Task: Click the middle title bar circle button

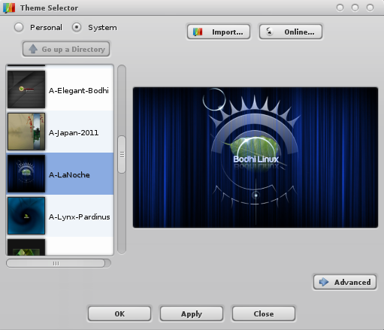Action: coord(355,8)
